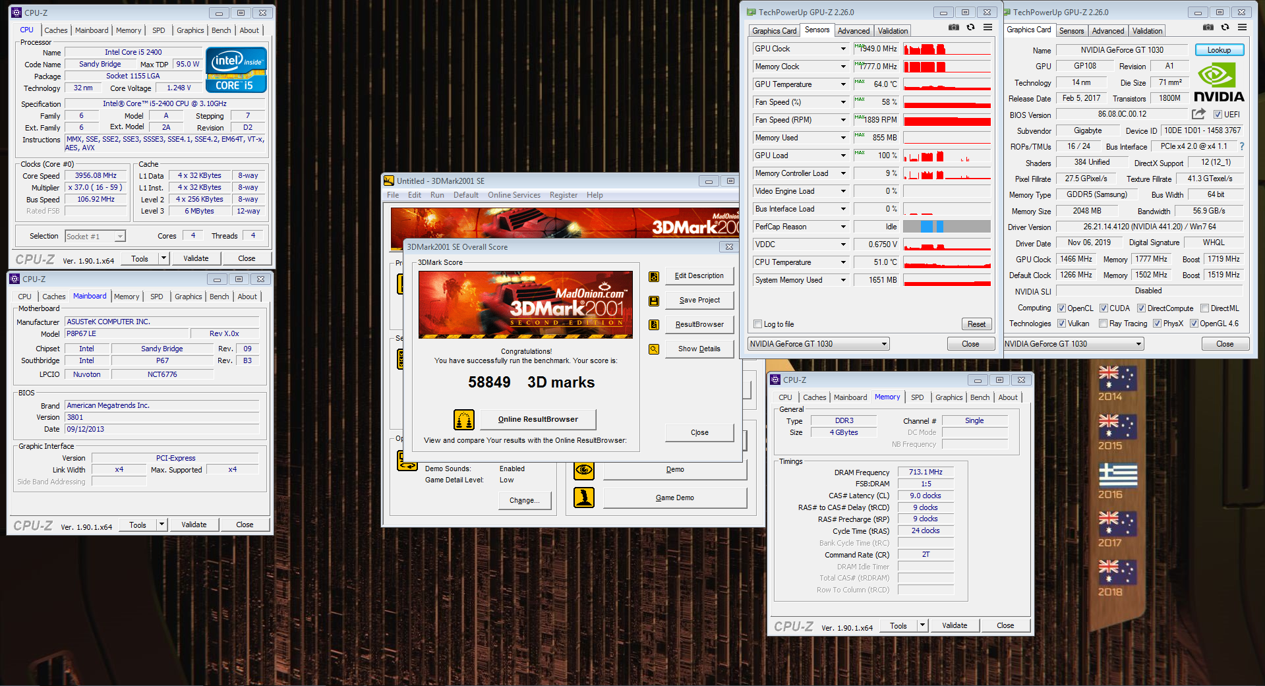Viewport: 1265px width, 686px height.
Task: Switch to SPD tab in CPU-Z Memory window
Action: [x=917, y=397]
